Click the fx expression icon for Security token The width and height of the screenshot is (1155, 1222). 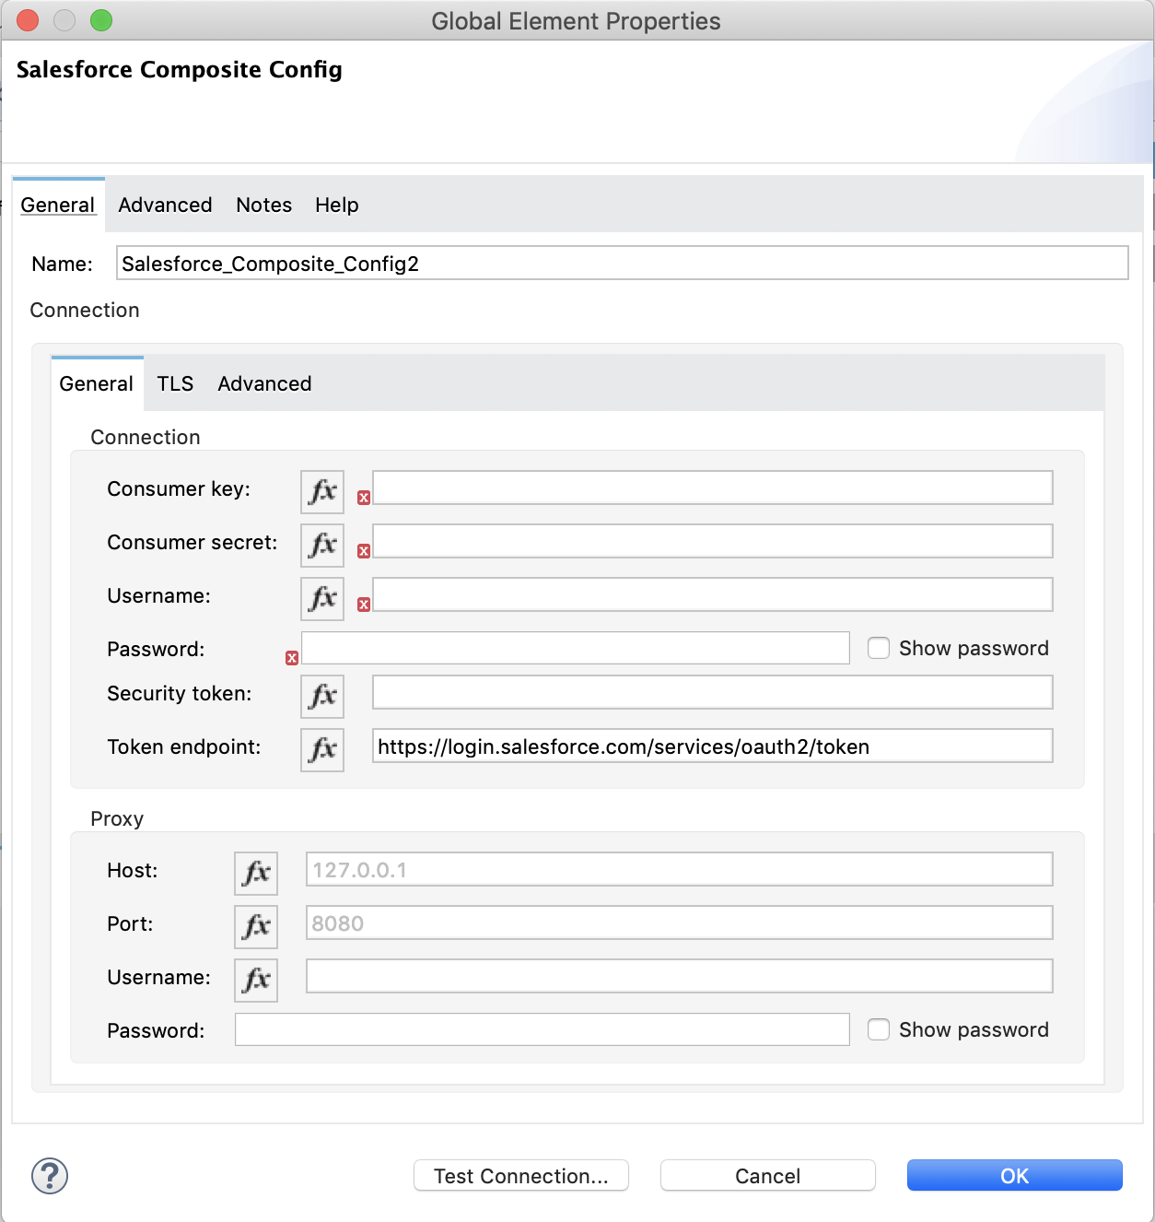coord(321,697)
